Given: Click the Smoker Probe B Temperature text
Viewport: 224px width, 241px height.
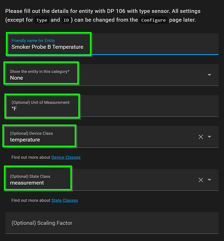Looking at the screenshot, I should coord(47,47).
